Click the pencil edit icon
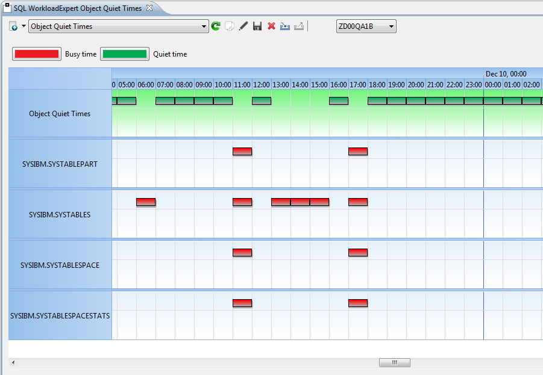Viewport: 543px width, 375px height. click(x=243, y=26)
